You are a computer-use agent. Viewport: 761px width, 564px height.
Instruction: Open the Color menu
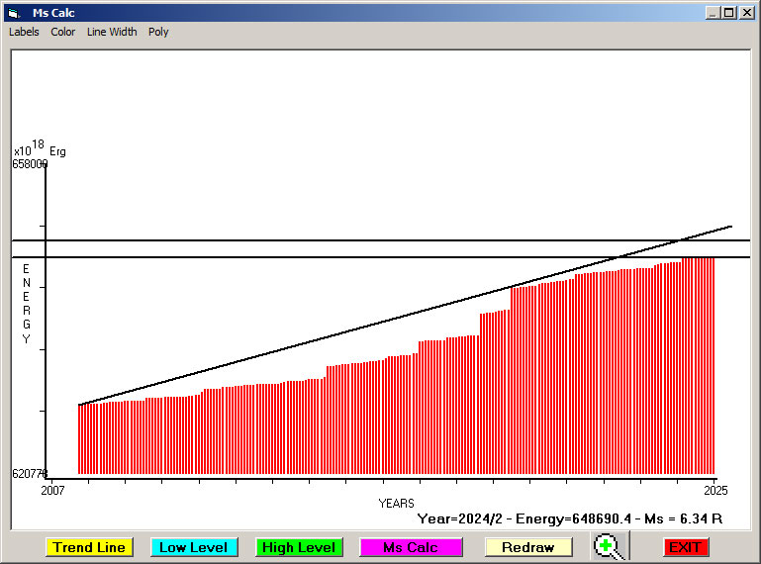[63, 32]
